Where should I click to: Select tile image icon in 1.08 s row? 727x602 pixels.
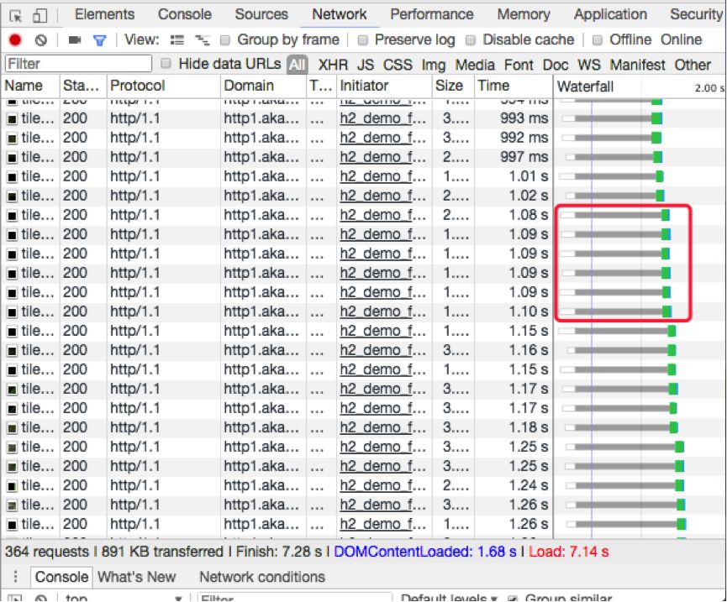point(12,216)
